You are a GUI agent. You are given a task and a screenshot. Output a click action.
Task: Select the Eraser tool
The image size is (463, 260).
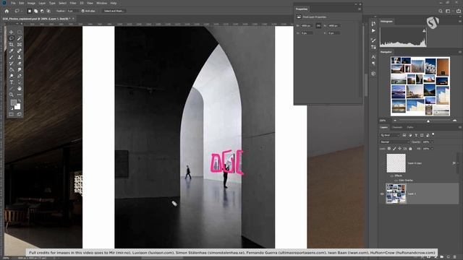[x=20, y=64]
